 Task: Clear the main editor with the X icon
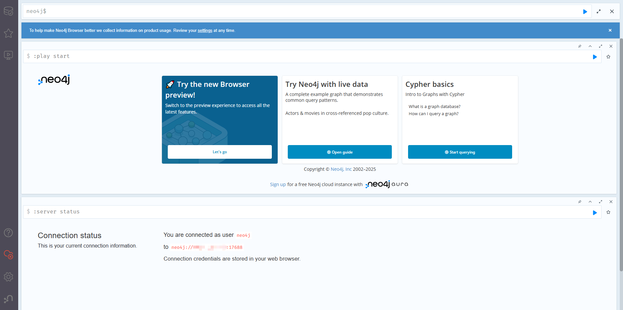(x=612, y=11)
